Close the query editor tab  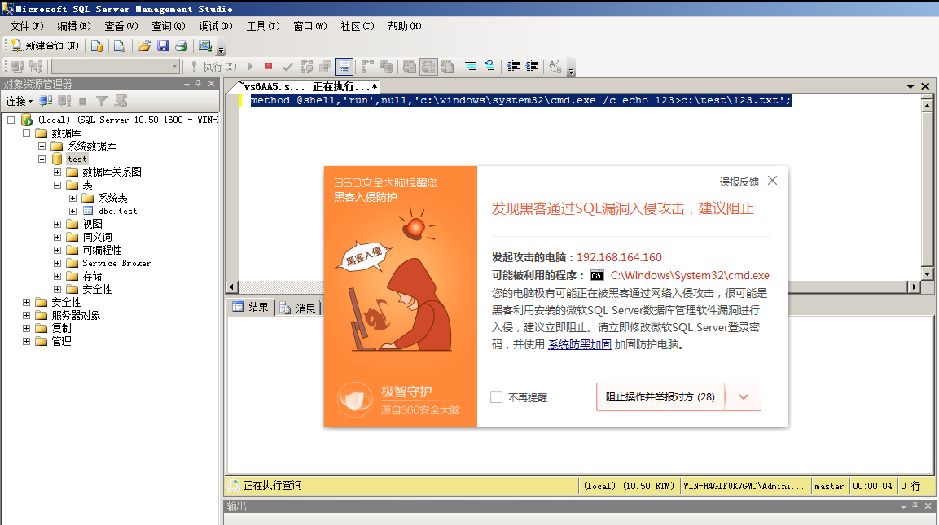(x=925, y=86)
